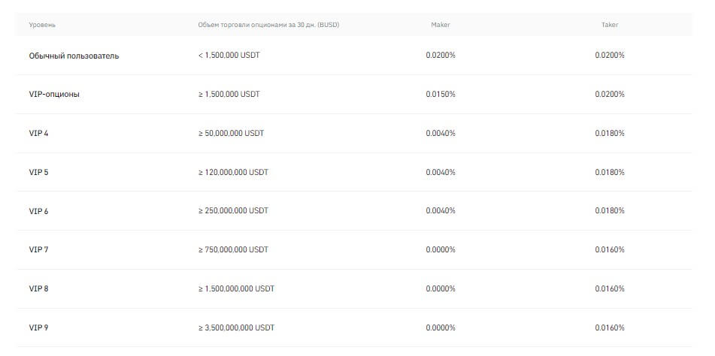The image size is (715, 356).
Task: Select the VIP 8 level label
Action: point(39,288)
